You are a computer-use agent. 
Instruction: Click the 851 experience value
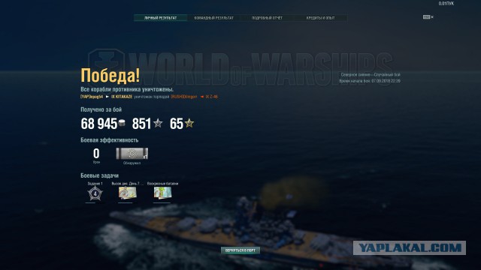[141, 124]
